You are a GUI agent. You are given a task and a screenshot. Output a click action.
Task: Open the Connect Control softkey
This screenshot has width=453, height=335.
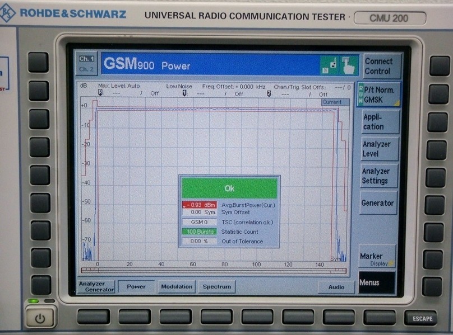point(382,66)
